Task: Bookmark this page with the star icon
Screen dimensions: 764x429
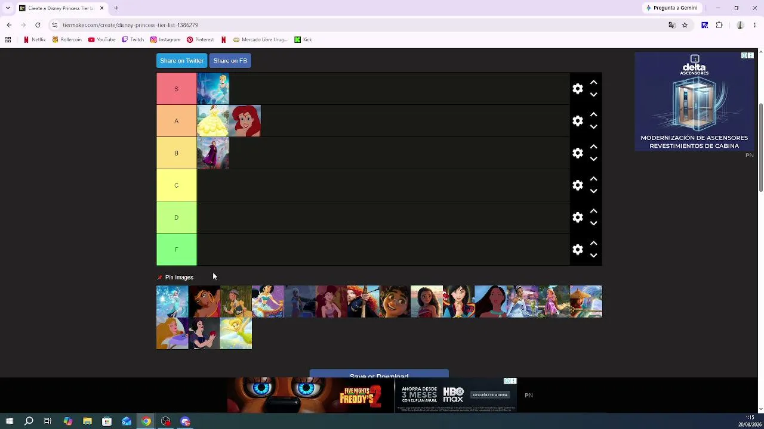Action: (x=685, y=25)
